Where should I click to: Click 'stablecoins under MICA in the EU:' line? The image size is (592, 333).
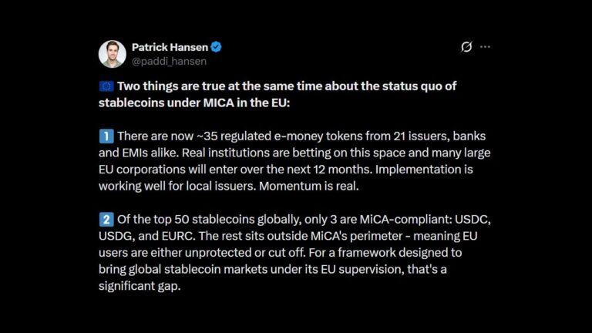click(x=194, y=103)
